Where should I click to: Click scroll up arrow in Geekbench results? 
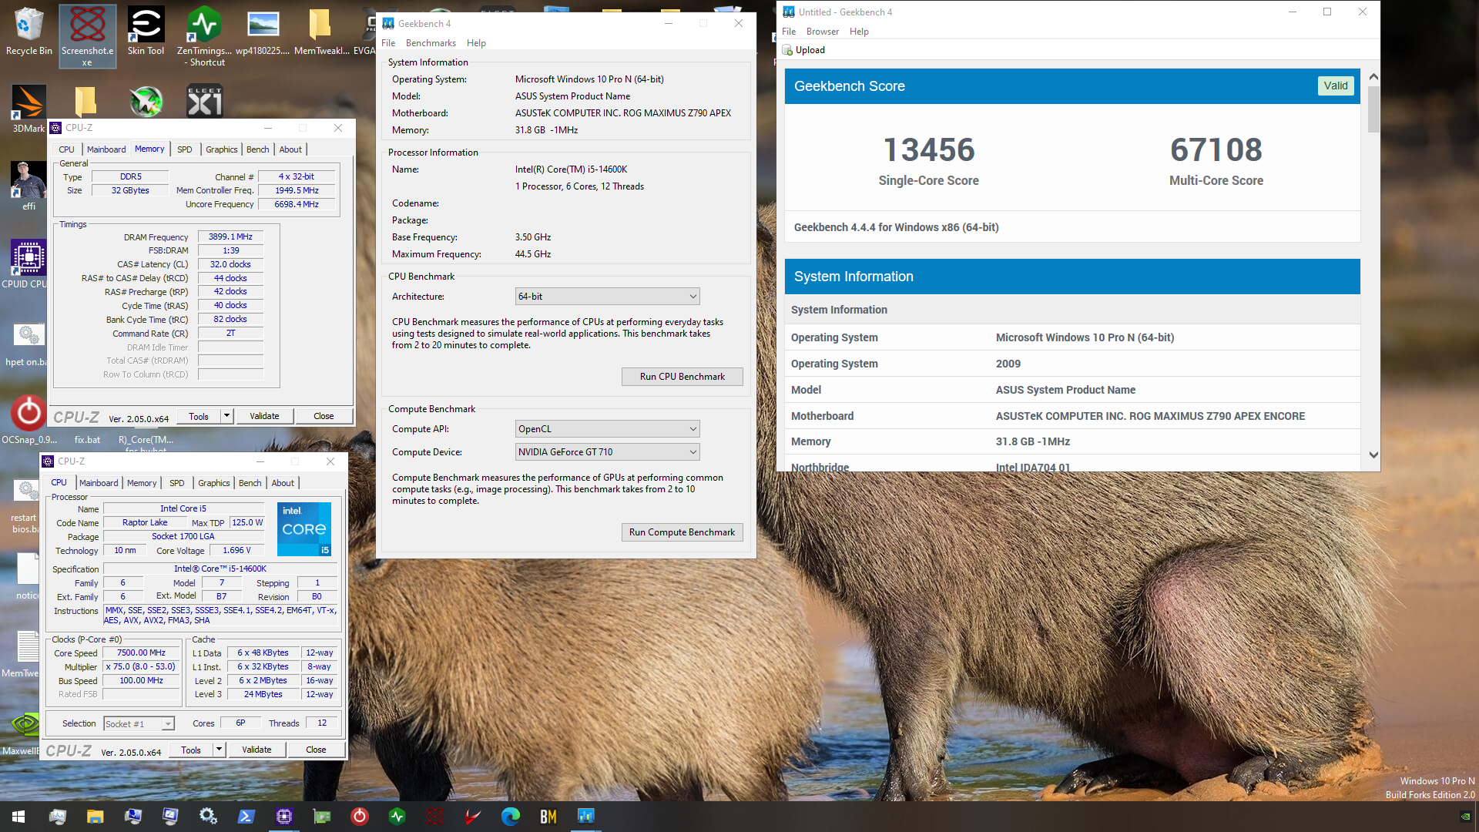click(1373, 77)
